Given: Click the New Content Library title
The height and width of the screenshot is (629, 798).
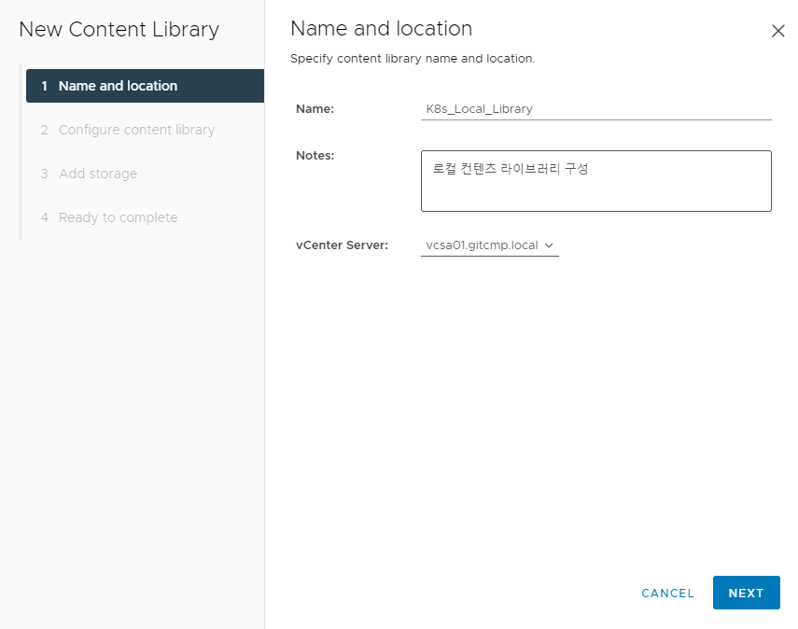Looking at the screenshot, I should (119, 30).
